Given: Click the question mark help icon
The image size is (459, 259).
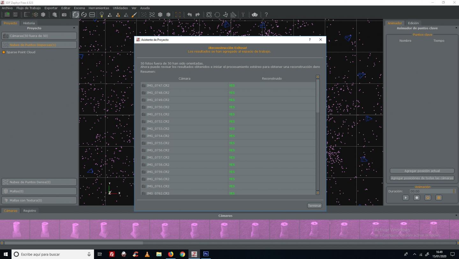Looking at the screenshot, I should (266, 15).
